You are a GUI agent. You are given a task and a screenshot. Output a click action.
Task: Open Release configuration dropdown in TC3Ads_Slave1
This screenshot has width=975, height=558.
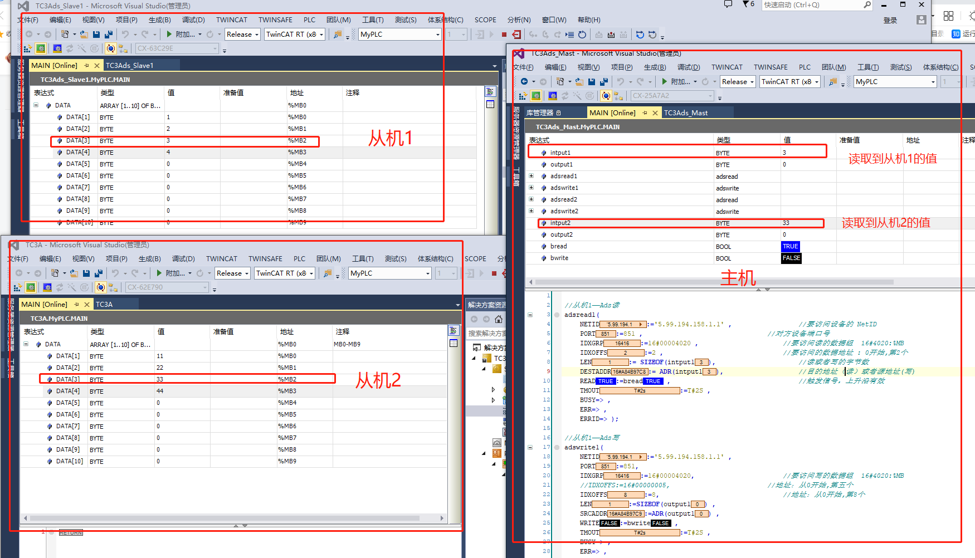pos(242,35)
